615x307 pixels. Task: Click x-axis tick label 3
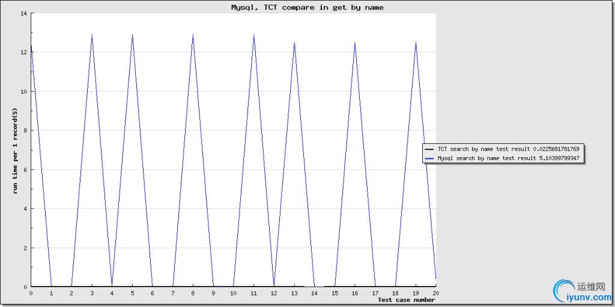click(92, 293)
